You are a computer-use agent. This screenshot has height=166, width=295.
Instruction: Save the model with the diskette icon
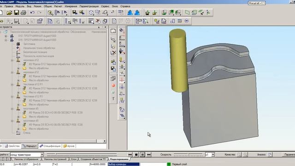click(17, 12)
